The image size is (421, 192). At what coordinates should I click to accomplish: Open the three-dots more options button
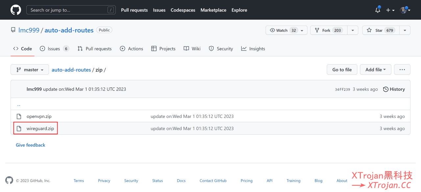[402, 69]
